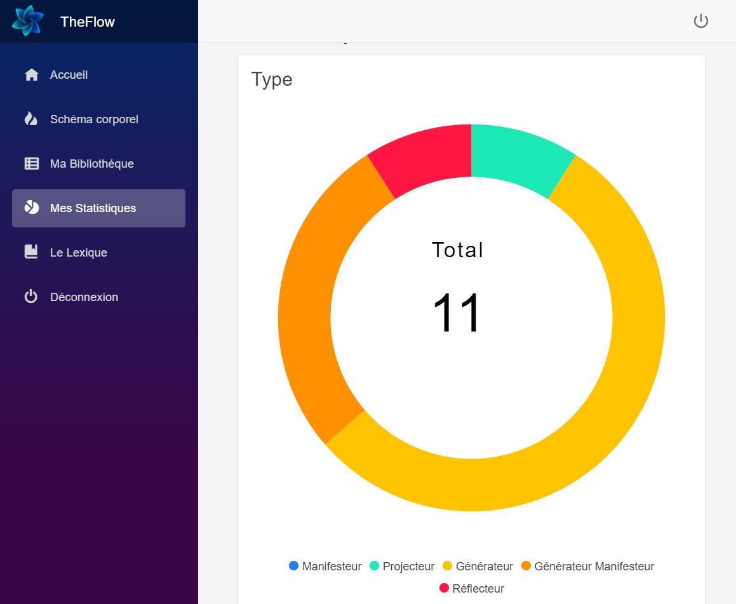
Task: Toggle Réflecteur legend entry
Action: coord(472,588)
